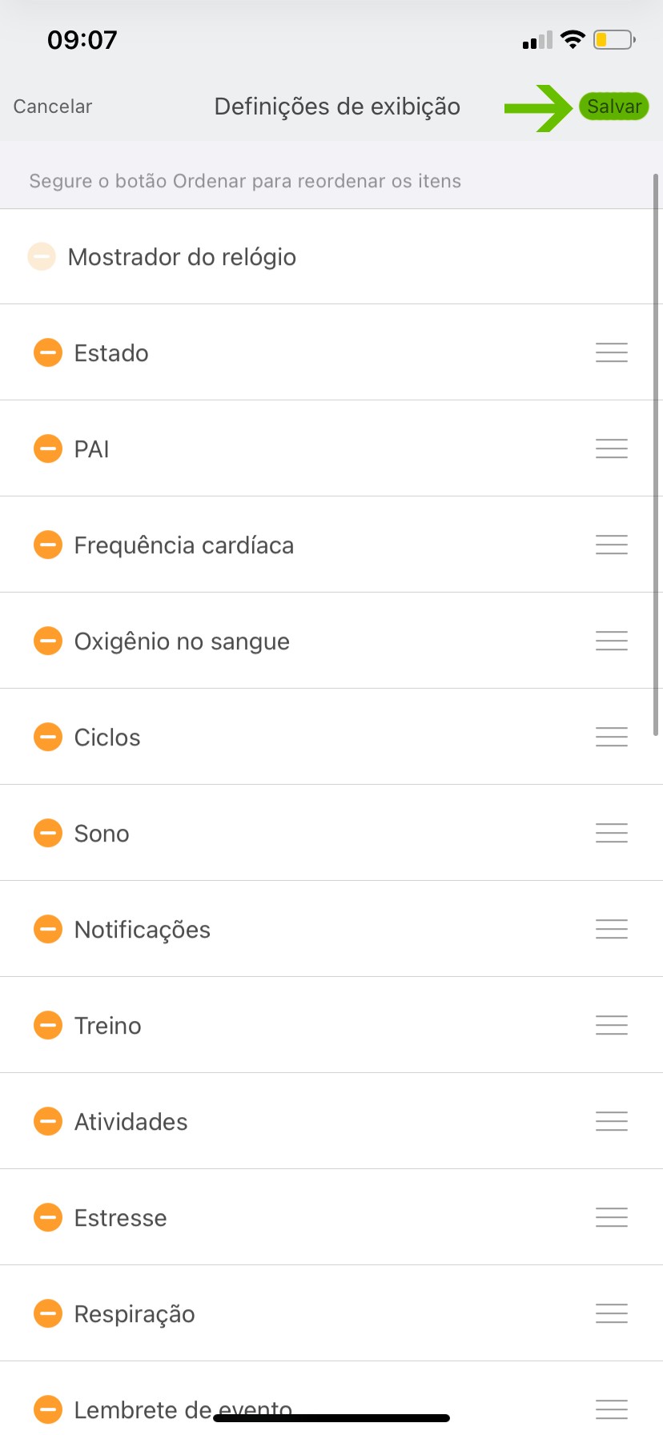Viewport: 663px width, 1435px height.
Task: Tap the reorder handle for Sono
Action: point(611,833)
